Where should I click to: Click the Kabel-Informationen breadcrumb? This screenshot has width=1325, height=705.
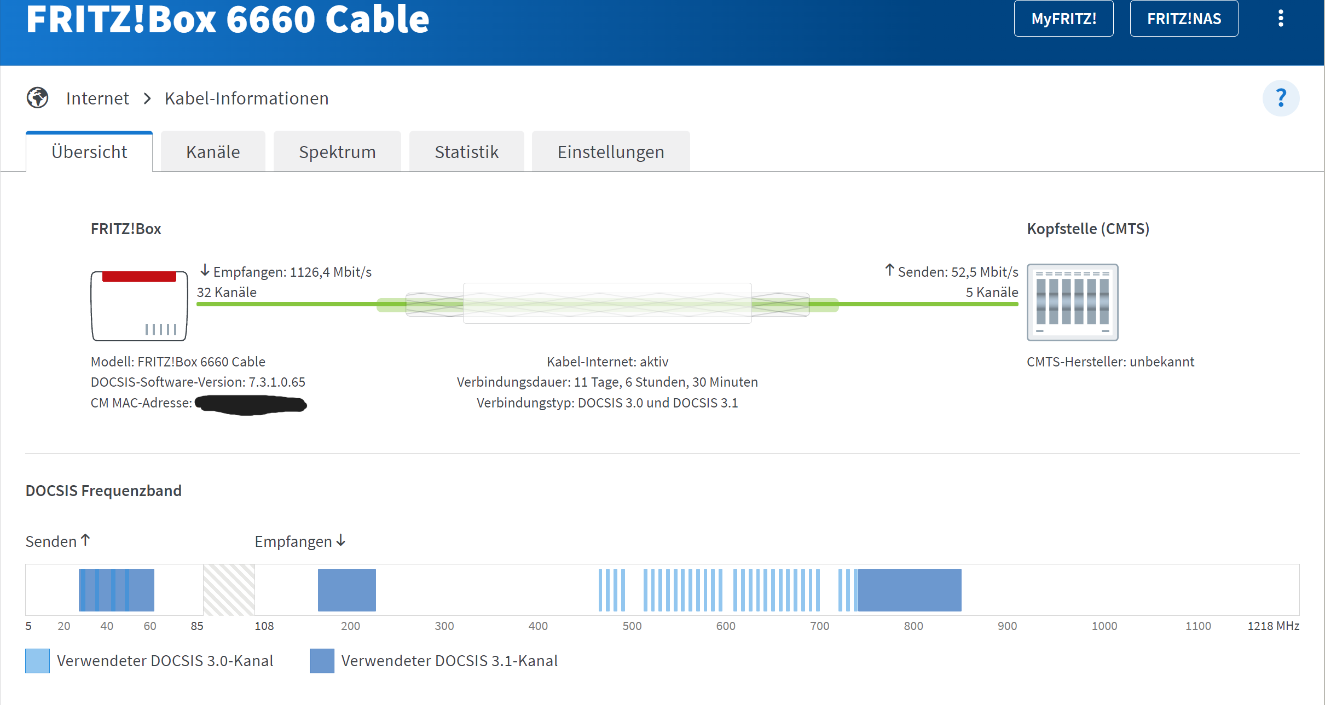click(246, 98)
